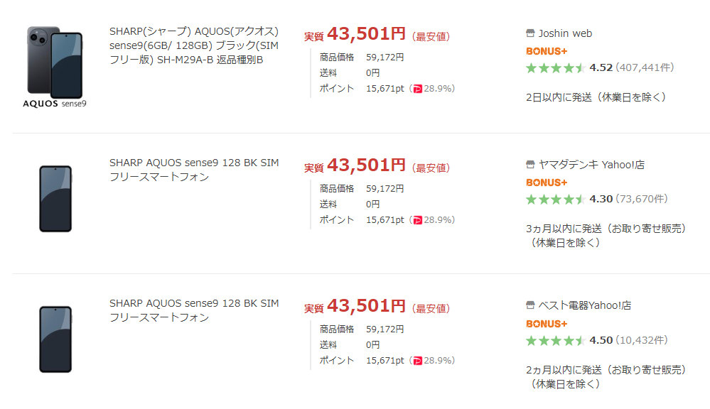
Task: Open Joshin web store link
Action: point(565,33)
